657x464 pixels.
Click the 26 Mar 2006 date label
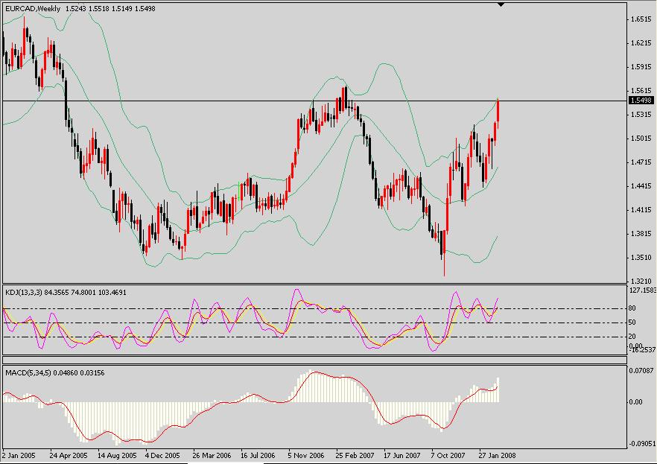212,456
